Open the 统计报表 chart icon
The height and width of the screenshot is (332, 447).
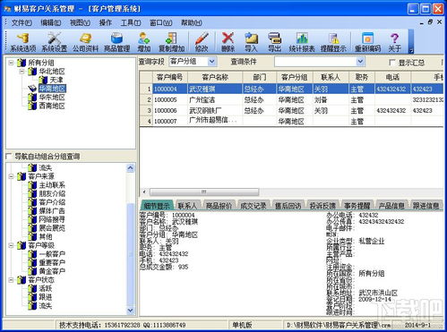302,42
